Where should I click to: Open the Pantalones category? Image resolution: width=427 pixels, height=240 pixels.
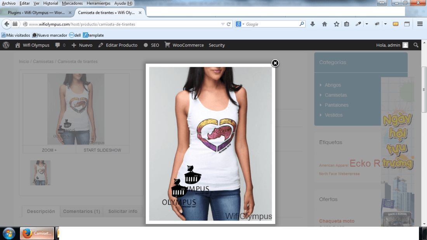click(337, 105)
